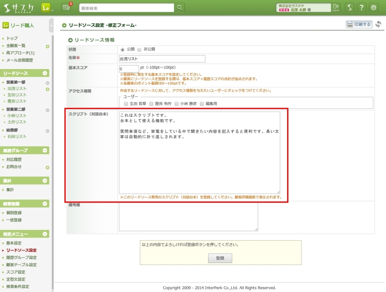Open the settings gear icon
Image resolution: width=386 pixels, height=292 pixels.
pyautogui.click(x=373, y=8)
